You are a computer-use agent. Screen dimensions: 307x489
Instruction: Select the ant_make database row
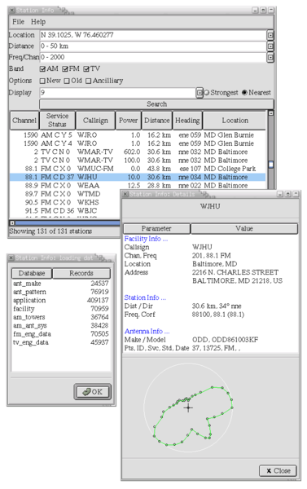click(x=61, y=284)
